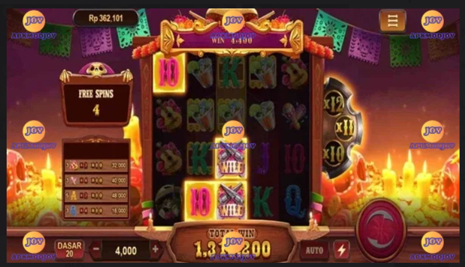Increase bet with the plus button

pos(155,250)
